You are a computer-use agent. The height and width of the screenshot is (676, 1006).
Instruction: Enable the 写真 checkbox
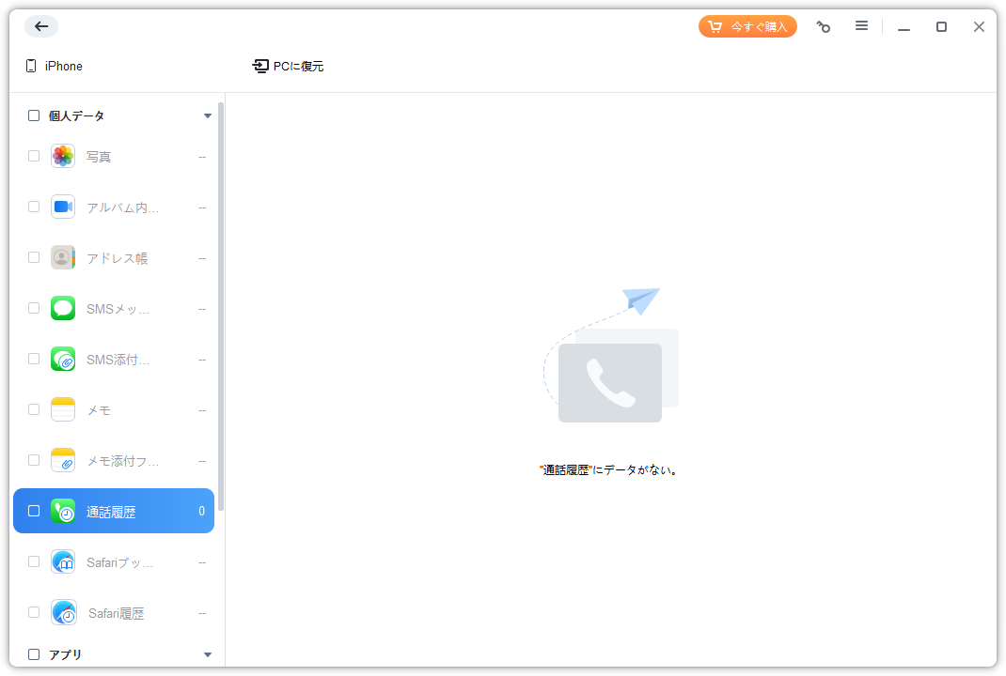[x=34, y=157]
